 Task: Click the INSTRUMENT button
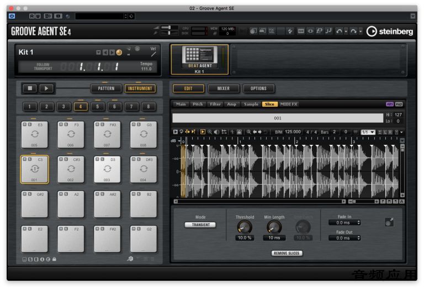tap(140, 88)
